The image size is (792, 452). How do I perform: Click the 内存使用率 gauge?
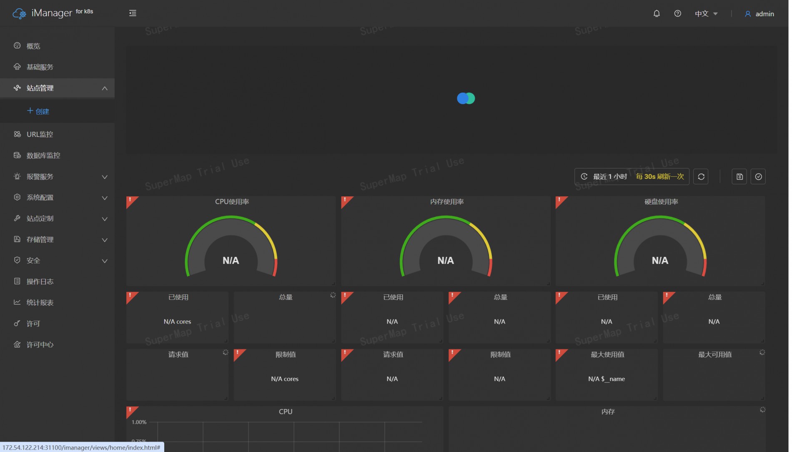[x=446, y=246]
